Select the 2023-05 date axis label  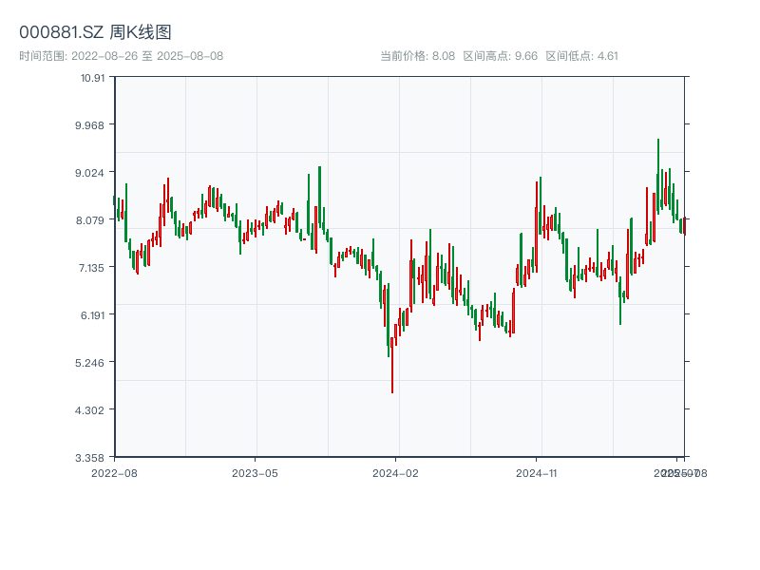(x=255, y=472)
